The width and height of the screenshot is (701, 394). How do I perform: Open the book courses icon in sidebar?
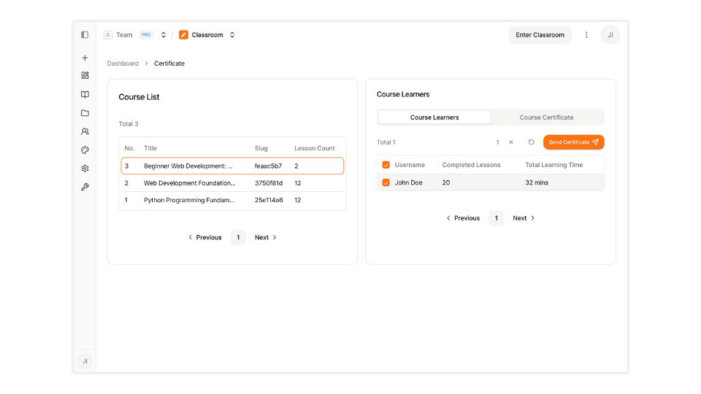coord(85,94)
